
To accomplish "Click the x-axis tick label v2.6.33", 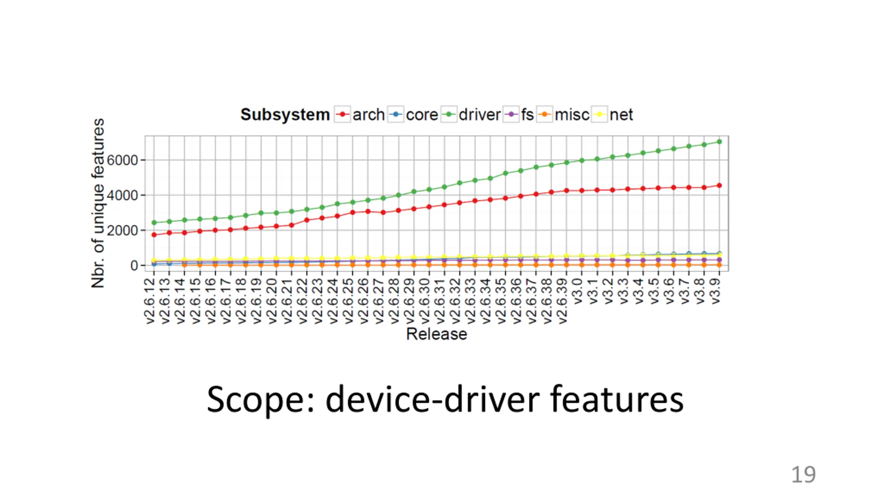I will 471,301.
